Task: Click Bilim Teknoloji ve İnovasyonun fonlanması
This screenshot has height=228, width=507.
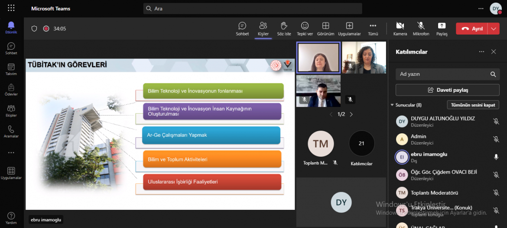Action: click(213, 91)
